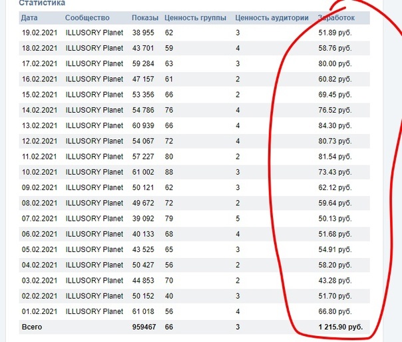Click the impressions value 59 284

pos(143,64)
